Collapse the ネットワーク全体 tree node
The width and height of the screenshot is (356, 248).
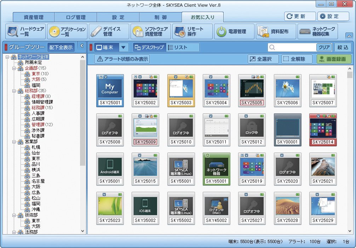[x=7, y=57]
